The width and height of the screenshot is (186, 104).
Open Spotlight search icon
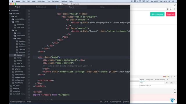pos(169,1)
